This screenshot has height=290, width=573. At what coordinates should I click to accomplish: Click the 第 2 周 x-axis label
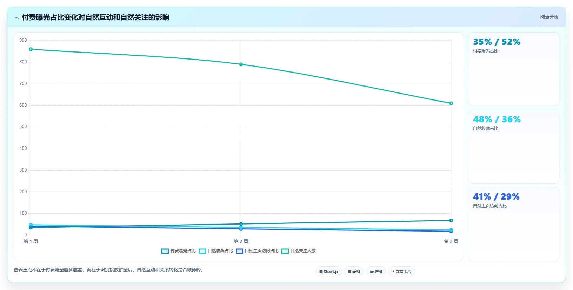point(241,241)
